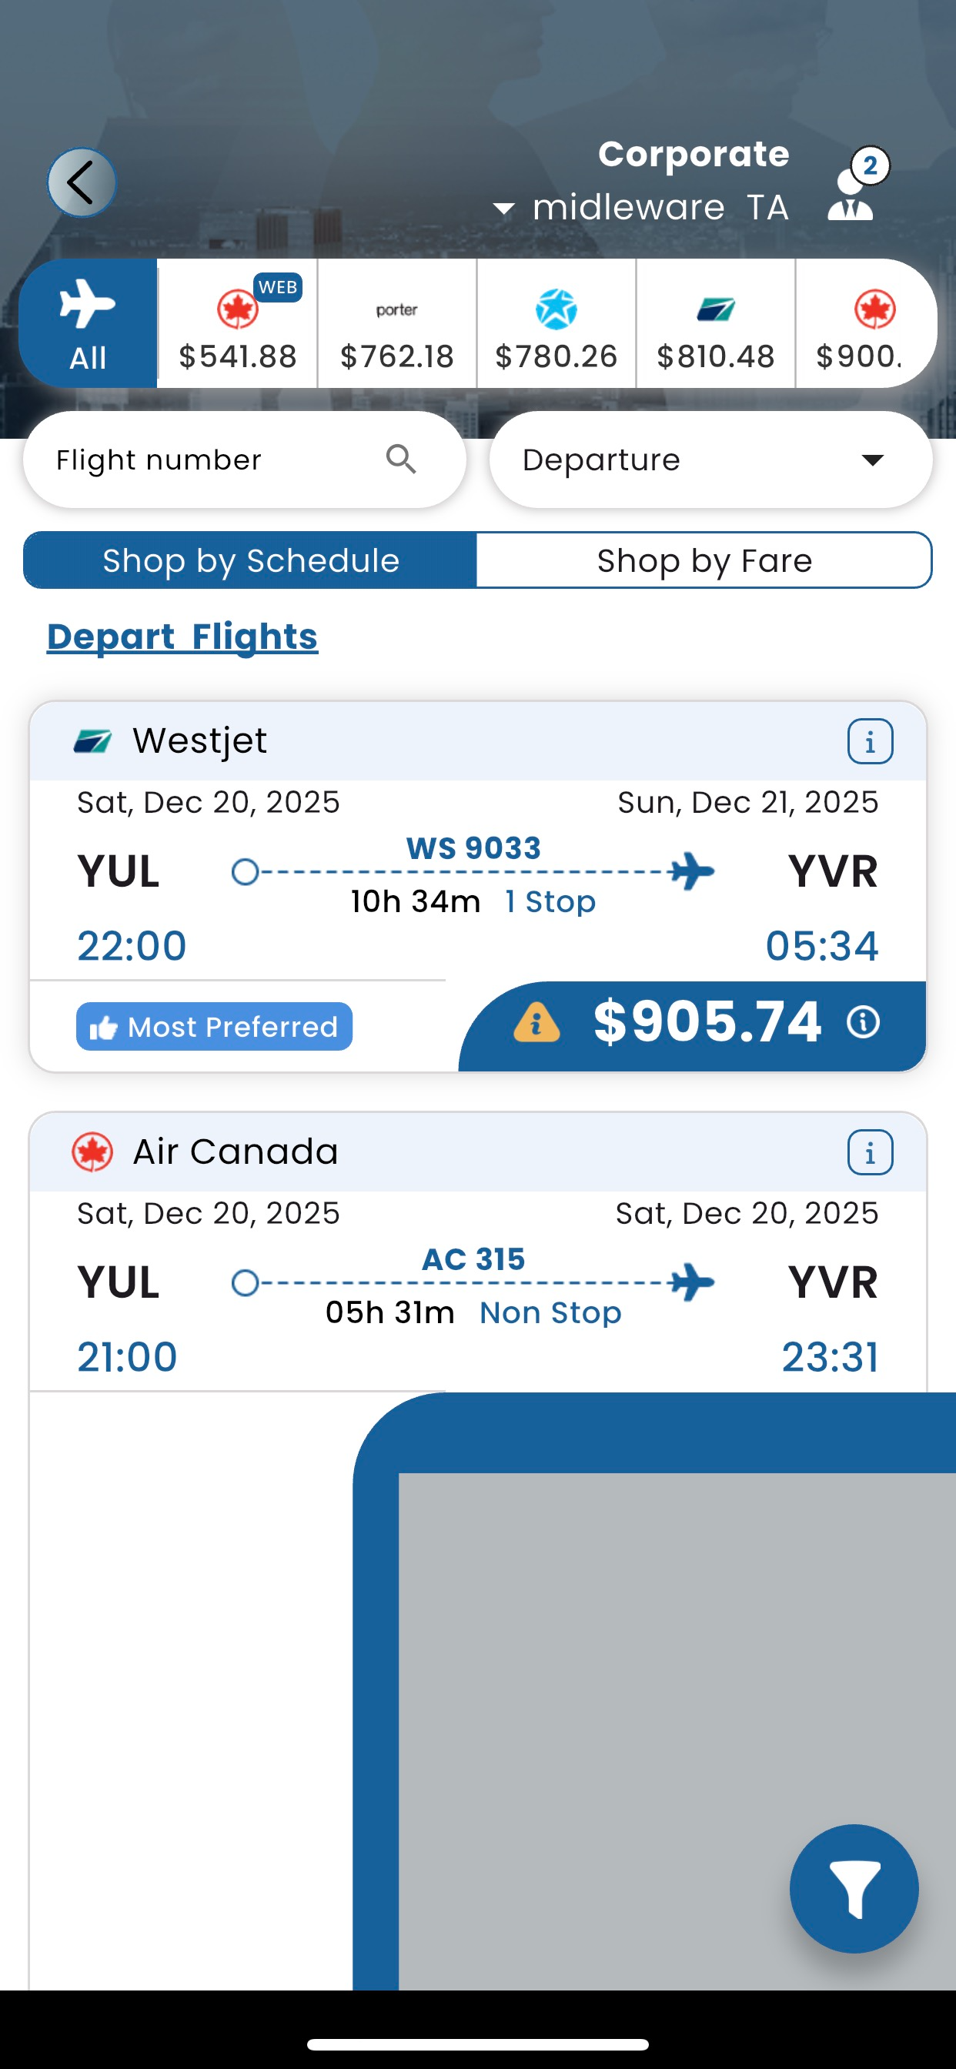Image resolution: width=956 pixels, height=2069 pixels.
Task: Tap the search magnifier icon
Action: [x=401, y=460]
